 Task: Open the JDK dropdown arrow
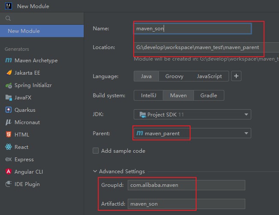[x=246, y=114]
